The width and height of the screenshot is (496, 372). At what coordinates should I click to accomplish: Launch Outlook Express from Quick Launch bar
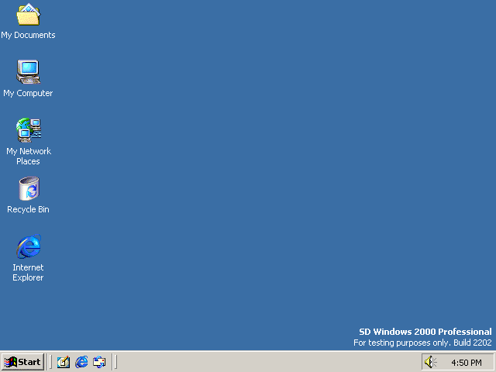pos(99,362)
